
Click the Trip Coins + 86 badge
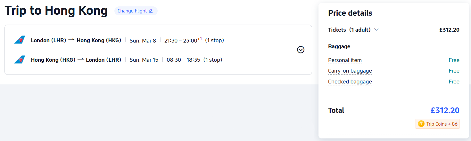pos(437,124)
